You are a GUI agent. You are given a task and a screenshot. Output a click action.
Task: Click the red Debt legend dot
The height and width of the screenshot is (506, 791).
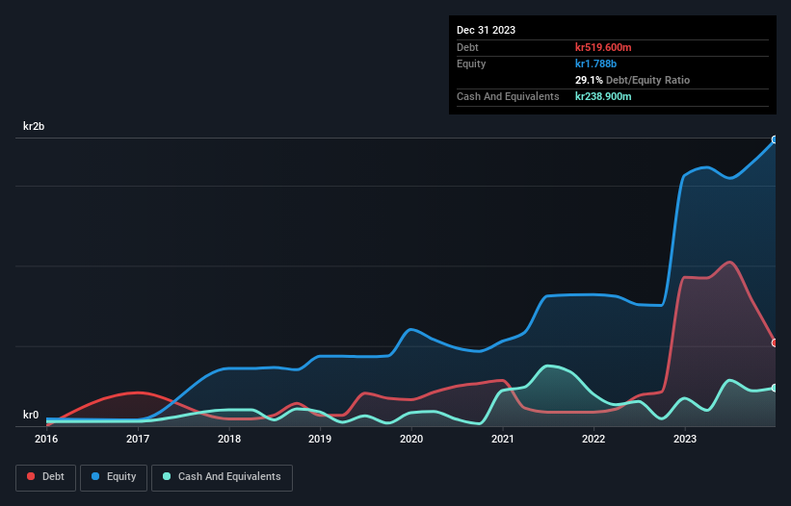point(31,476)
